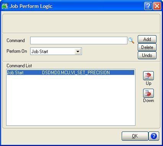Click into the Command input field
163x146 pixels.
tap(79, 41)
